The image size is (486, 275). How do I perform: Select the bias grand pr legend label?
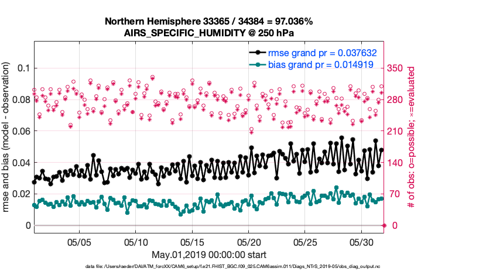[x=320, y=65]
